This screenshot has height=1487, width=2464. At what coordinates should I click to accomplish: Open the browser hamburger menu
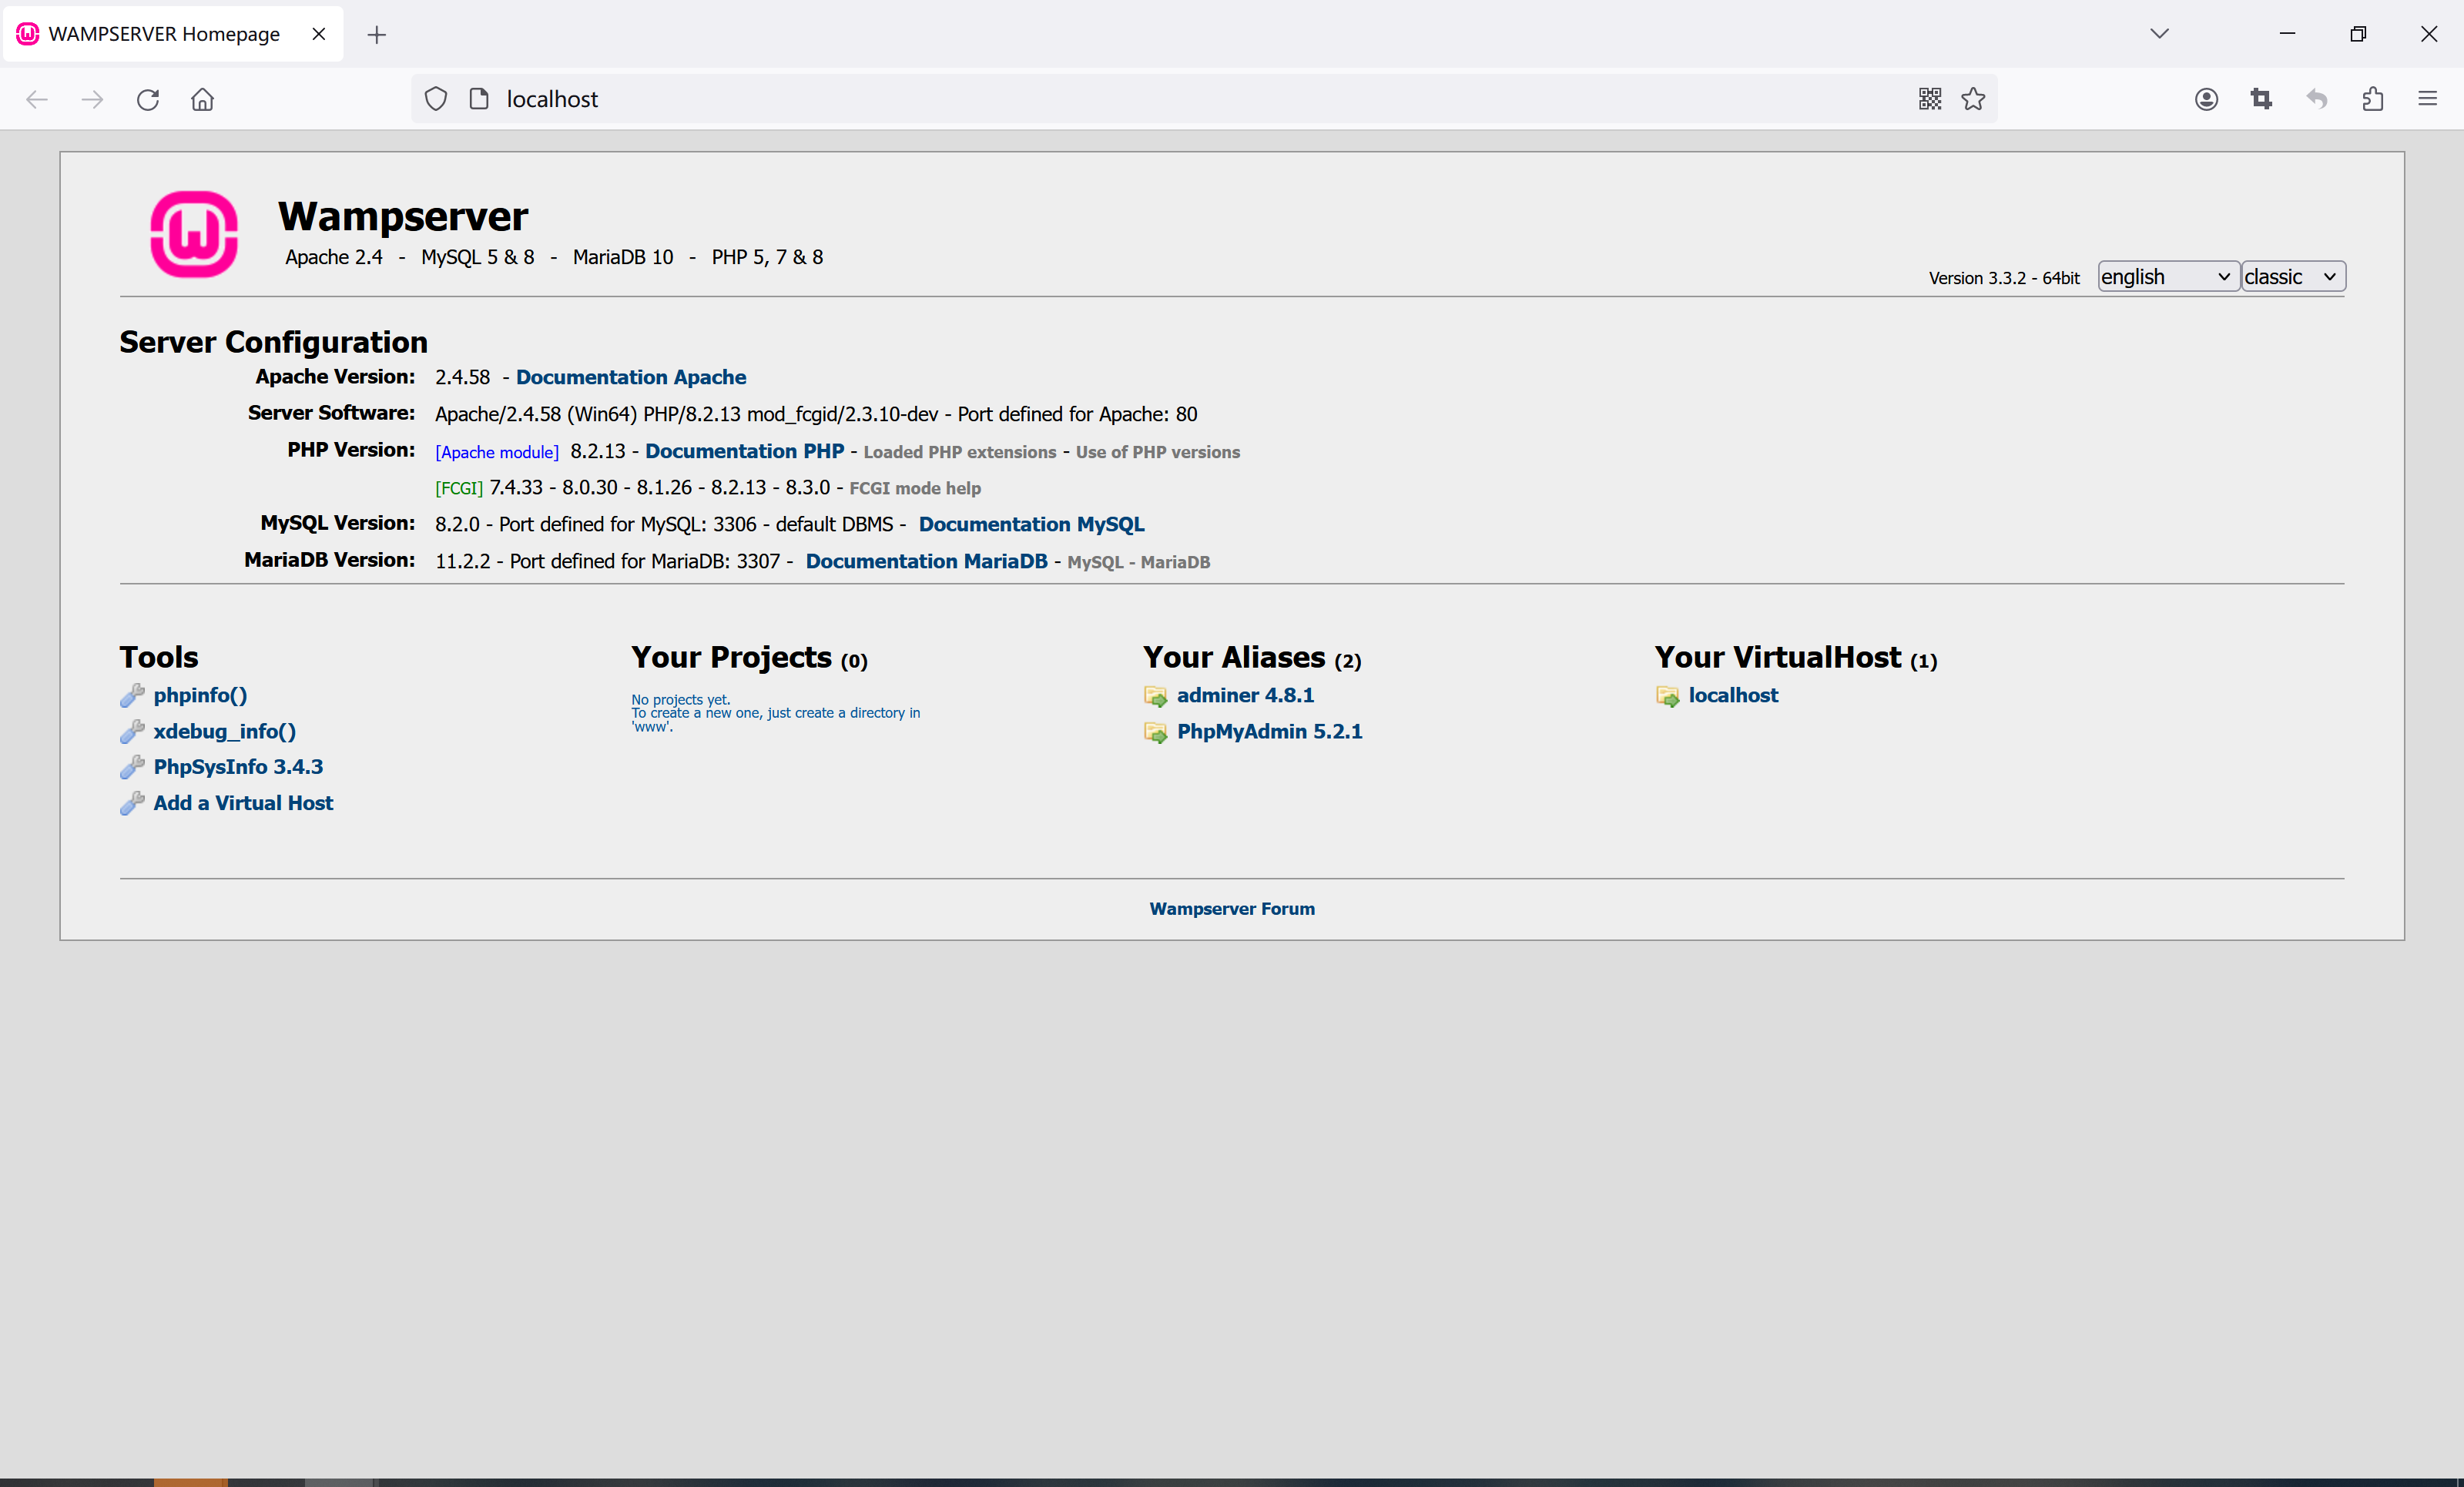(2428, 99)
